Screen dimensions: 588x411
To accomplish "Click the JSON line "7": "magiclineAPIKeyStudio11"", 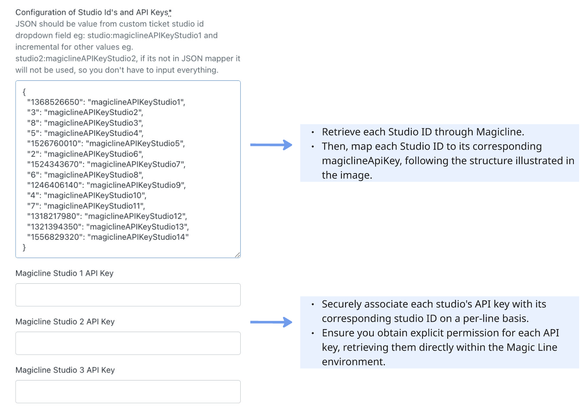I will (x=86, y=206).
